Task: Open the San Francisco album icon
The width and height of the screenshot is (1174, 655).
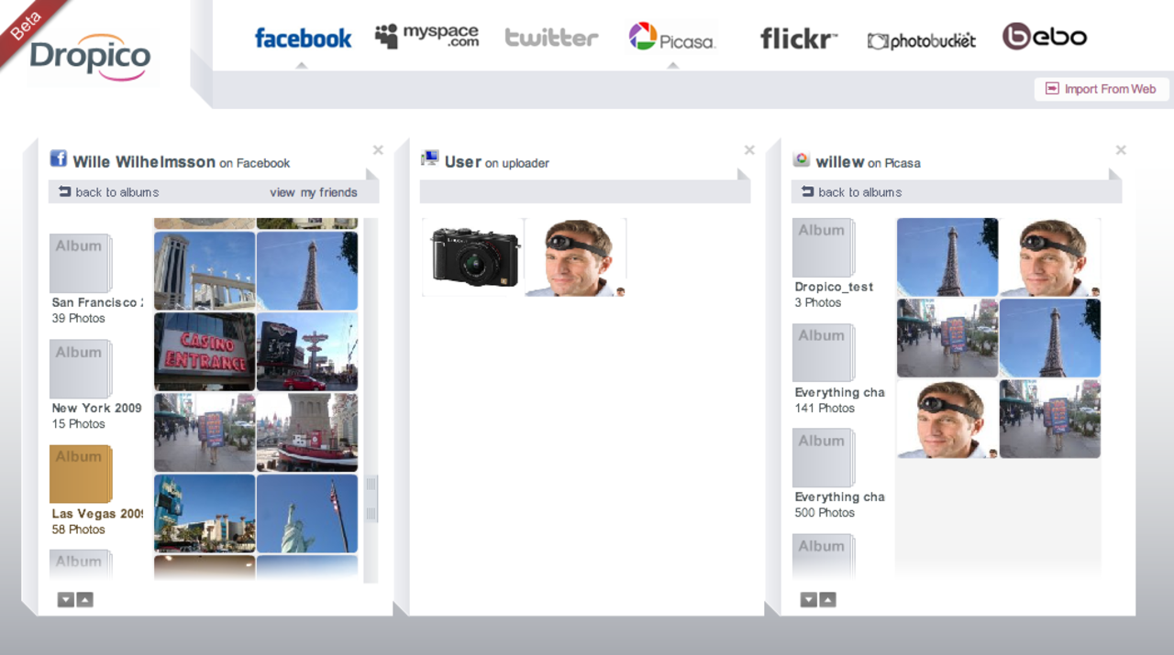Action: [x=81, y=264]
